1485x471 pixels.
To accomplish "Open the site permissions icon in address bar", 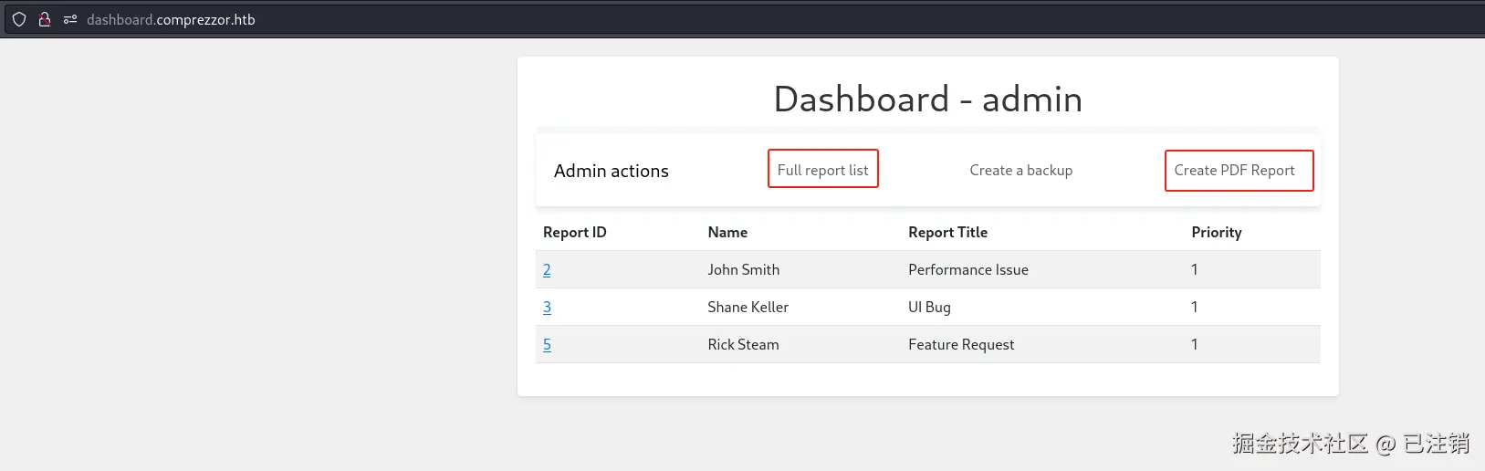I will [70, 19].
